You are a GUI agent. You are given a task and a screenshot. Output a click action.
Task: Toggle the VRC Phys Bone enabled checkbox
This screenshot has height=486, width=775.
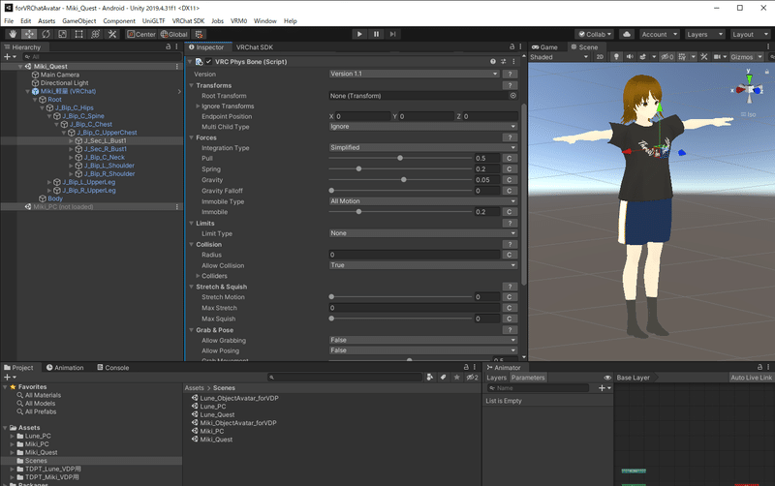click(209, 62)
